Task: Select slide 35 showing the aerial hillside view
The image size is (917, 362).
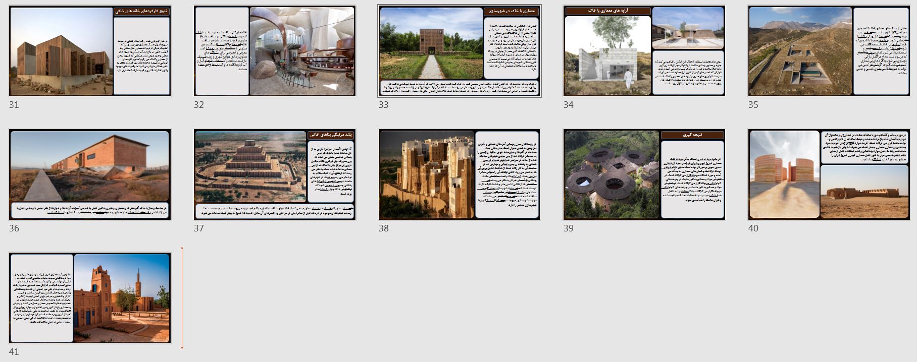Action: tap(829, 51)
